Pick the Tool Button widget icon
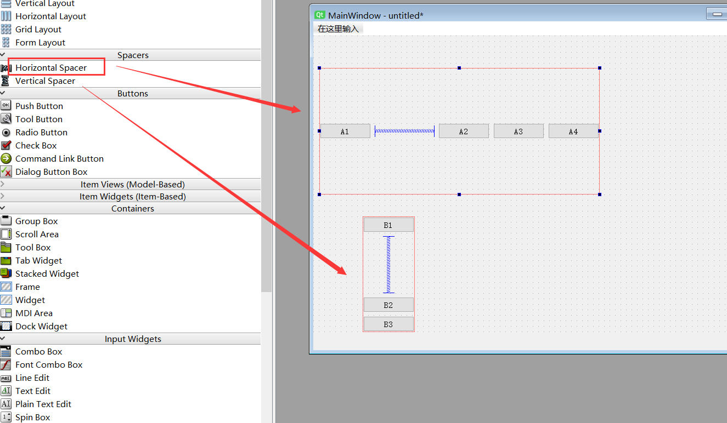The width and height of the screenshot is (727, 423). point(5,119)
